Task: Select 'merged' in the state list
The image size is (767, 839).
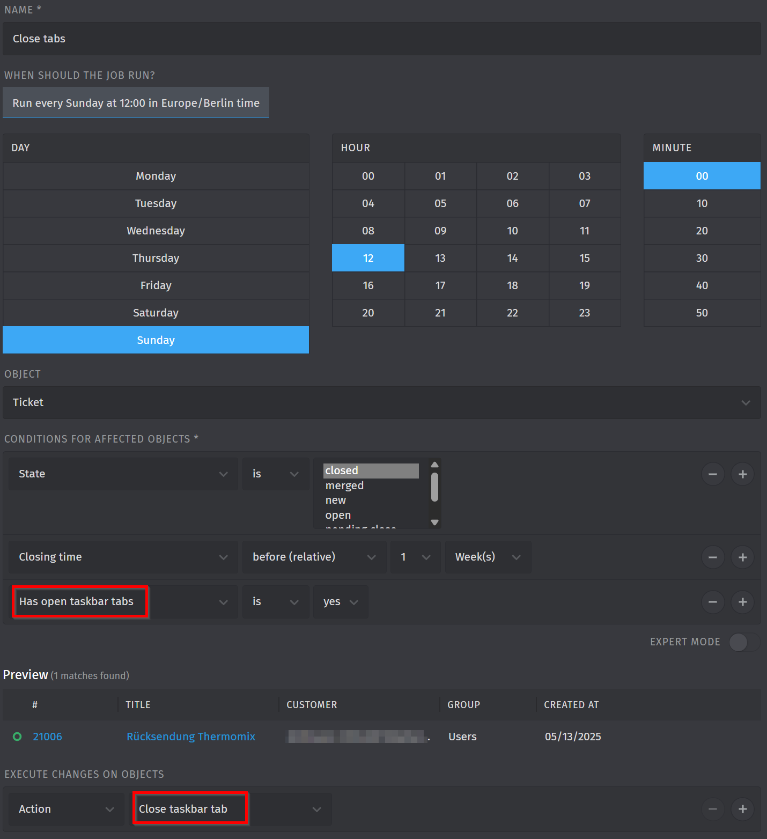Action: (x=344, y=485)
